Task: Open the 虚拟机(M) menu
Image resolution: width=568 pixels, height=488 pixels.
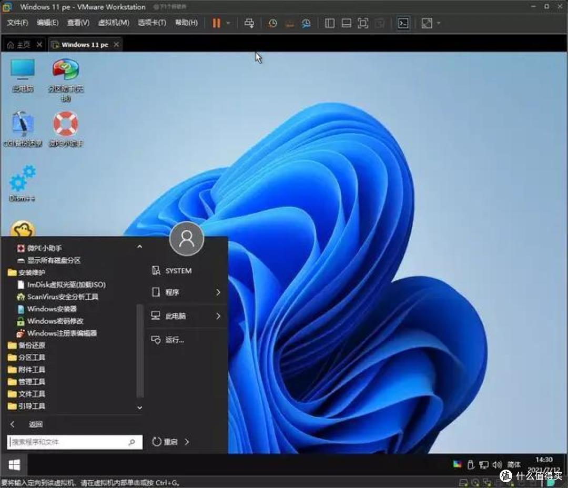Action: 114,23
